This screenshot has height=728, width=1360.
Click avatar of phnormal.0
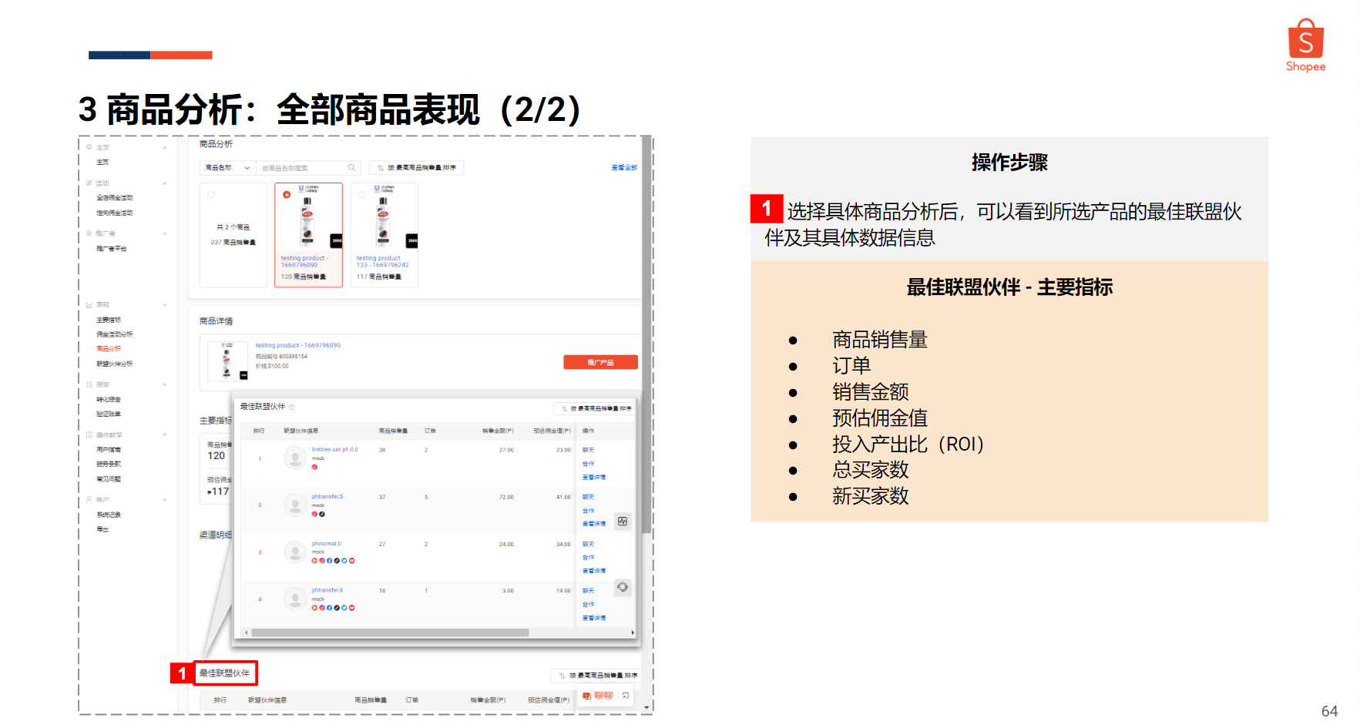click(294, 552)
